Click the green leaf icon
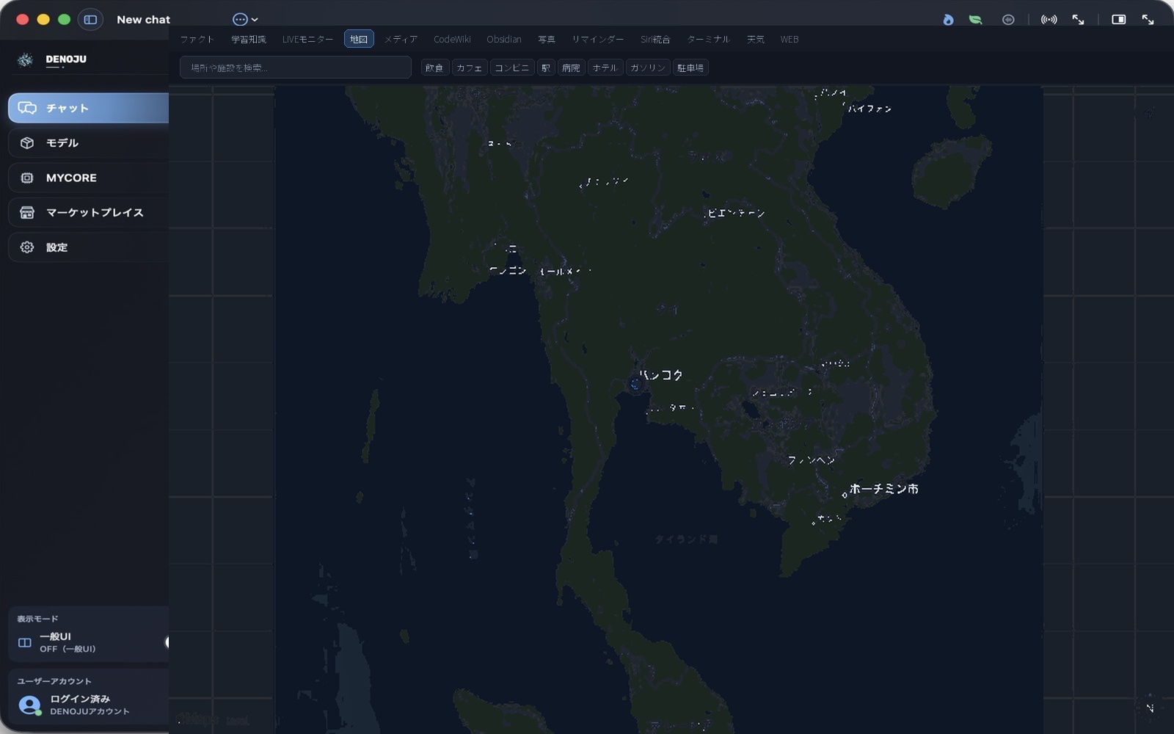 click(x=975, y=20)
